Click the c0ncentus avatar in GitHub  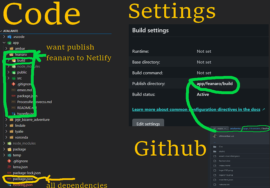pos(215,136)
